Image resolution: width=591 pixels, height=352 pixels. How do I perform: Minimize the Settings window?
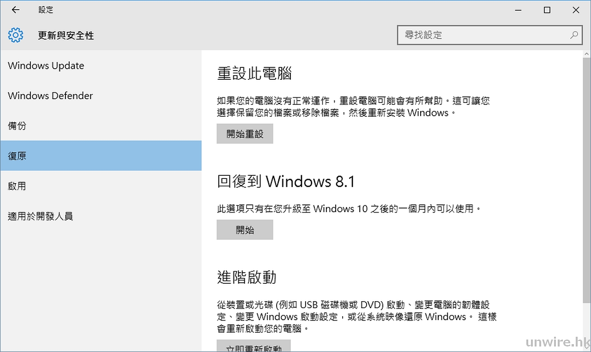coord(518,10)
